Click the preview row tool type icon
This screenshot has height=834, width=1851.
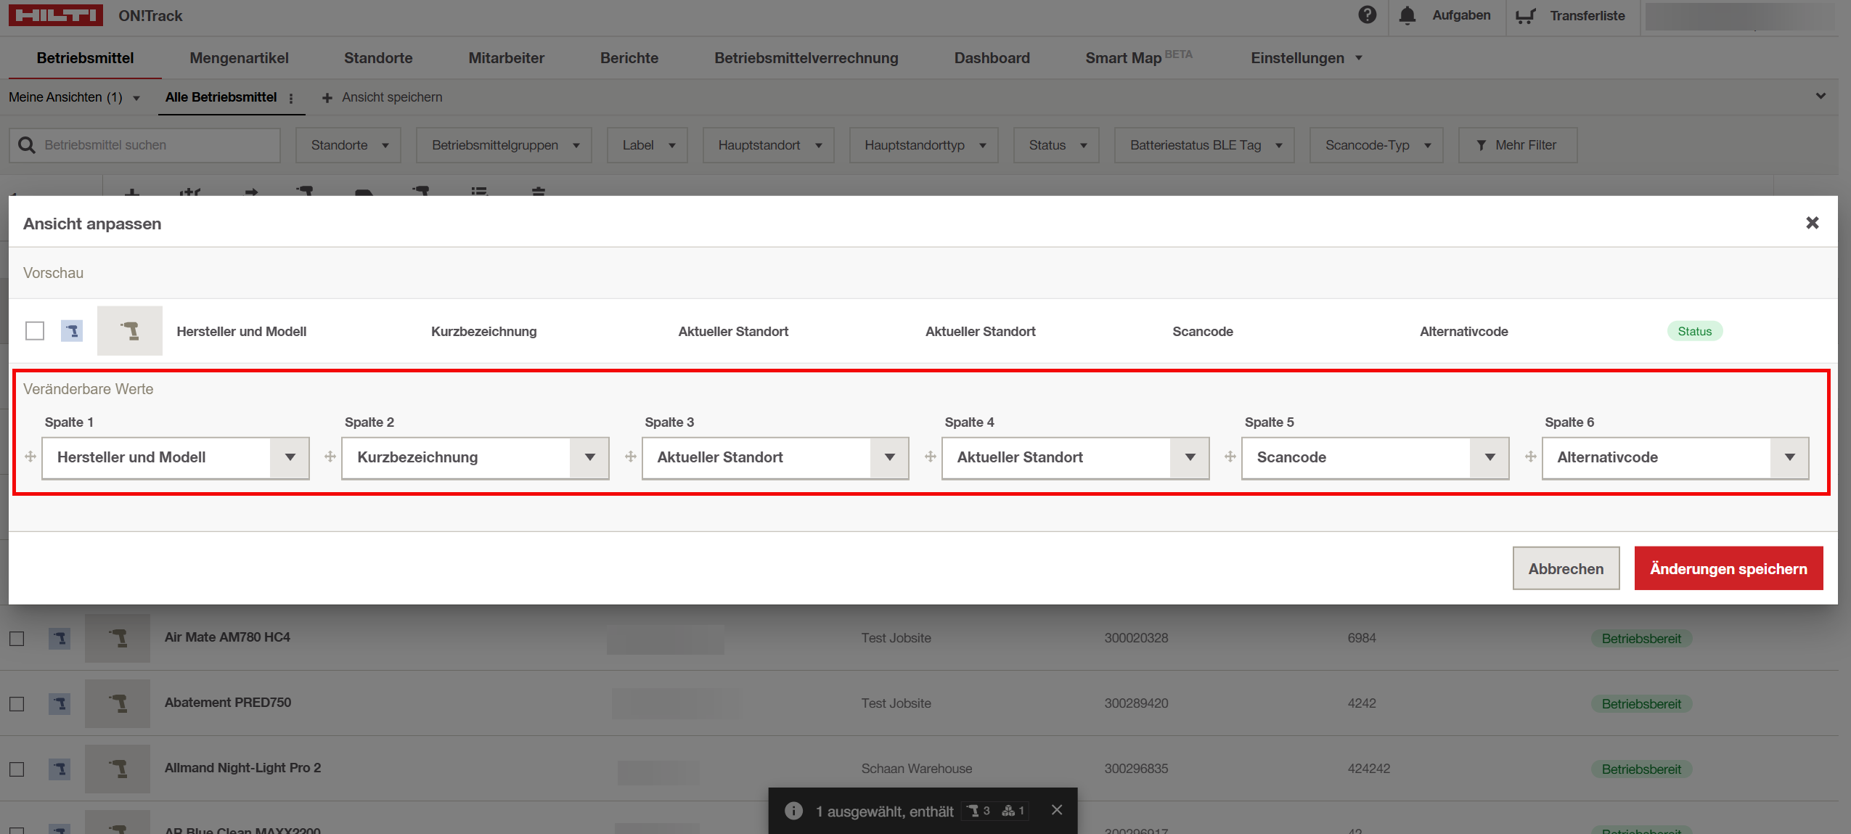pos(71,331)
